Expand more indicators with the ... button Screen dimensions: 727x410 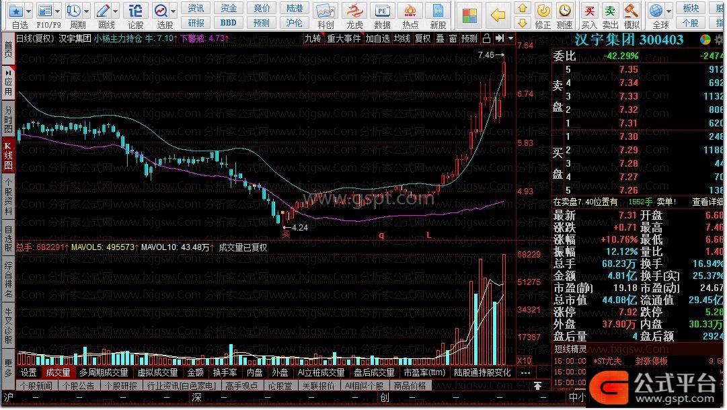[x=525, y=372]
